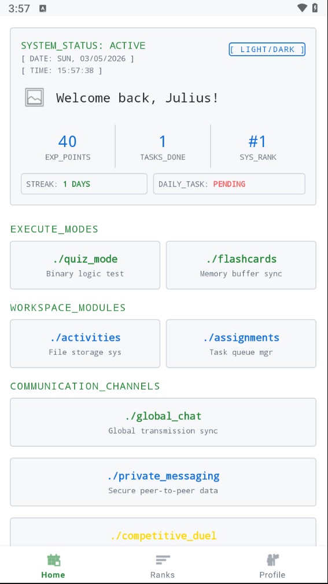Tap the 1 TASKS_DONE stat
Viewport: 328px width, 584px height.
click(163, 147)
